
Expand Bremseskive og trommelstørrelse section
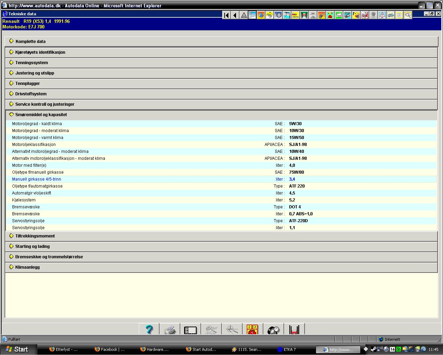click(221, 257)
